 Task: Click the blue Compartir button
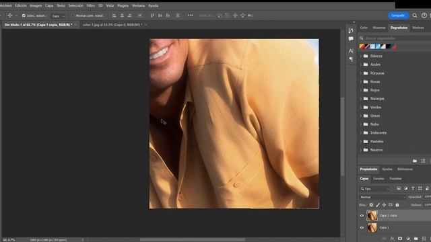pos(398,15)
